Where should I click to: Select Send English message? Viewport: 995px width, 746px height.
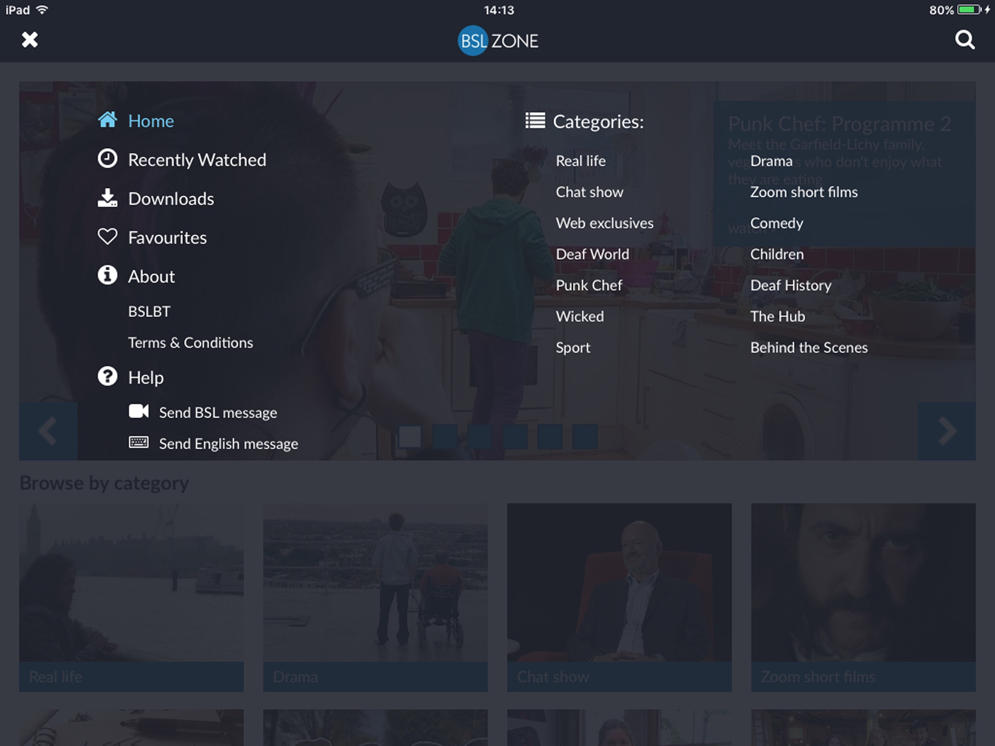click(x=228, y=444)
